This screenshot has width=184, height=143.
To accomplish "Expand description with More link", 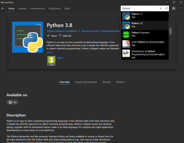I will 49,52.
